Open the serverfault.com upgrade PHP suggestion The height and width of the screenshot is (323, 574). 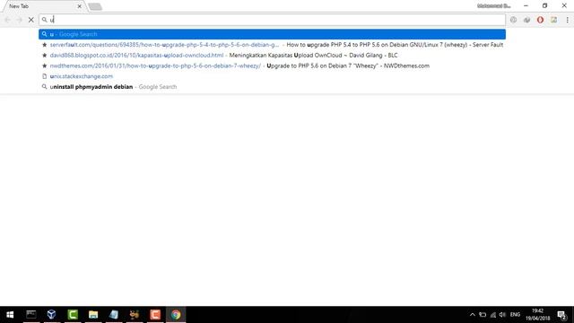272,45
